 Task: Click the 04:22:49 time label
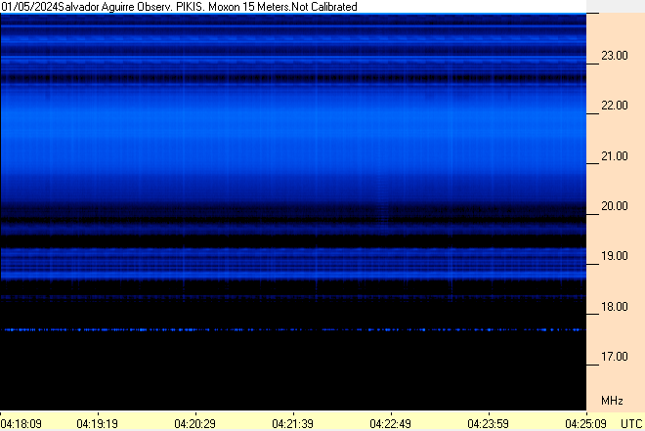[390, 423]
